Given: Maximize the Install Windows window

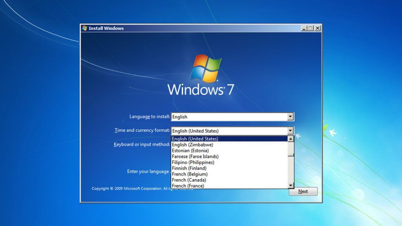Looking at the screenshot, I should tap(311, 28).
